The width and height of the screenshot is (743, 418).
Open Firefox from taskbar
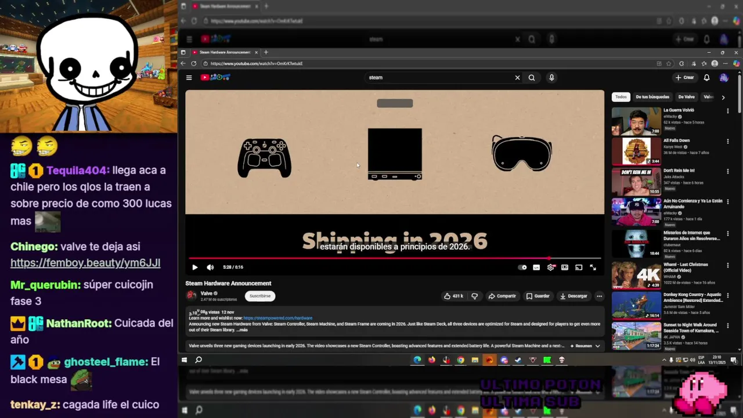(x=432, y=360)
